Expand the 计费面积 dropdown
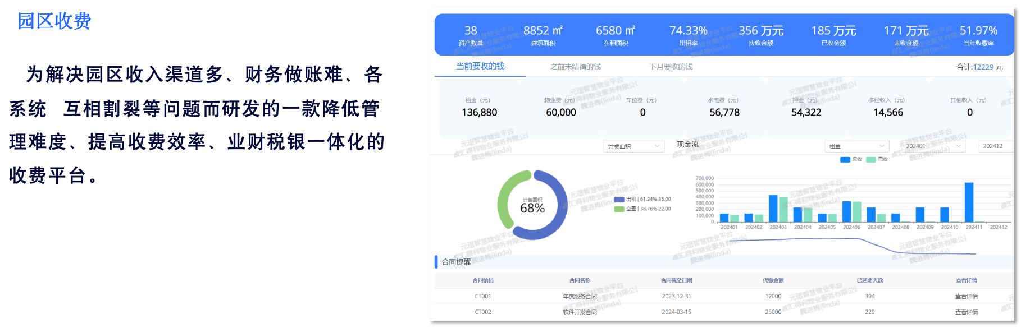The height and width of the screenshot is (328, 1021). click(x=633, y=146)
